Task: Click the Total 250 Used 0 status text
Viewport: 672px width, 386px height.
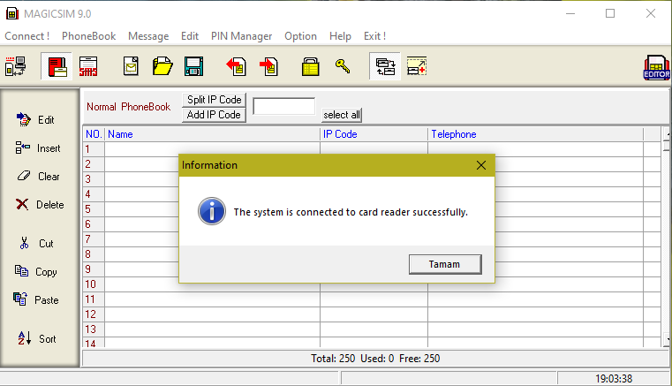Action: click(375, 359)
